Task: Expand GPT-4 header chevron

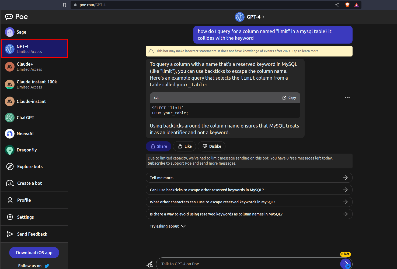Action: point(263,17)
